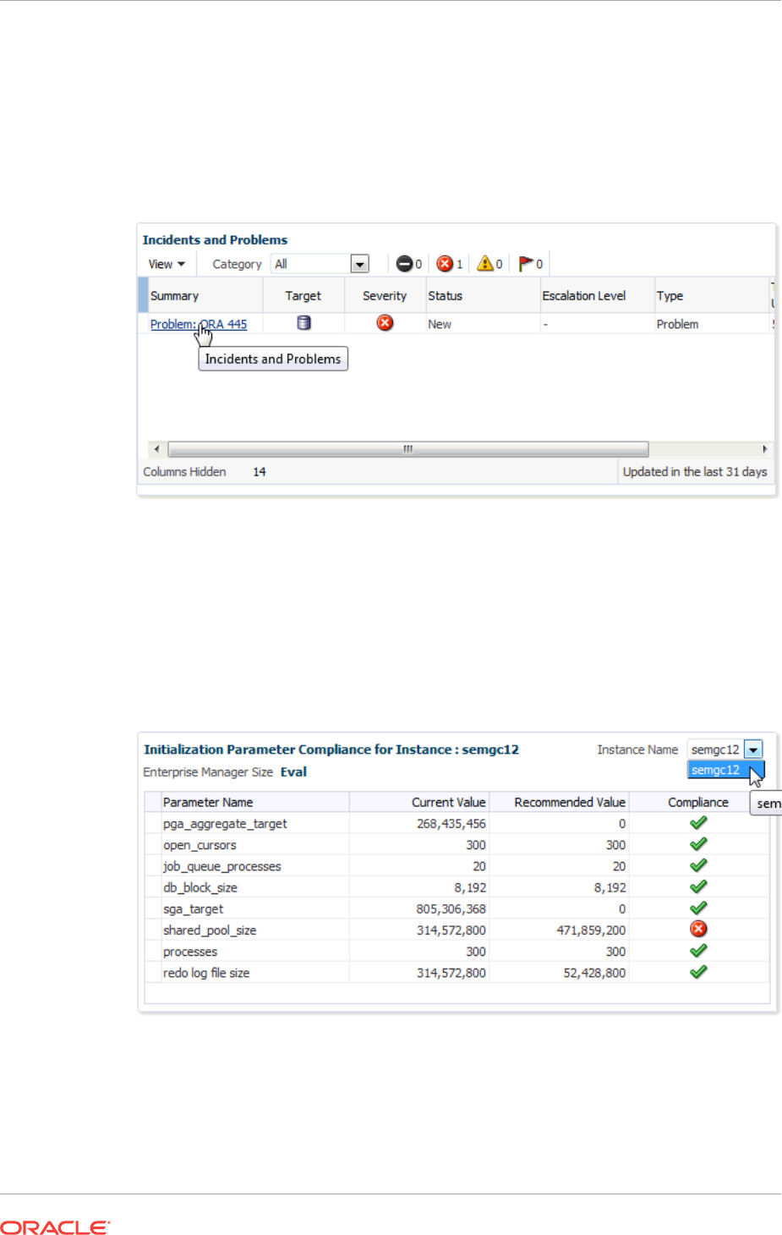Click the horizontal scrollbar left arrow
This screenshot has width=782, height=1235.
coord(156,449)
